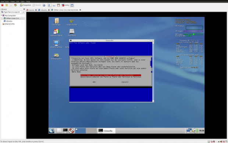This screenshot has height=143, width=228.
Task: Switch to the second gray workspace
Action: click(x=91, y=131)
